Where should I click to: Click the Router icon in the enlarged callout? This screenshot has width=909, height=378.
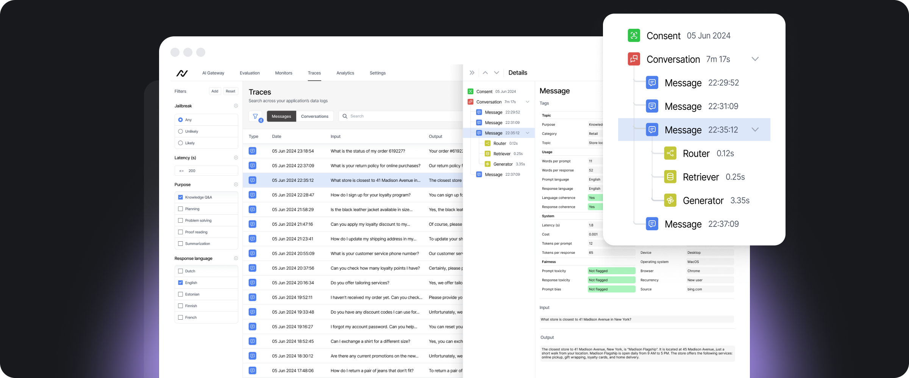(670, 153)
